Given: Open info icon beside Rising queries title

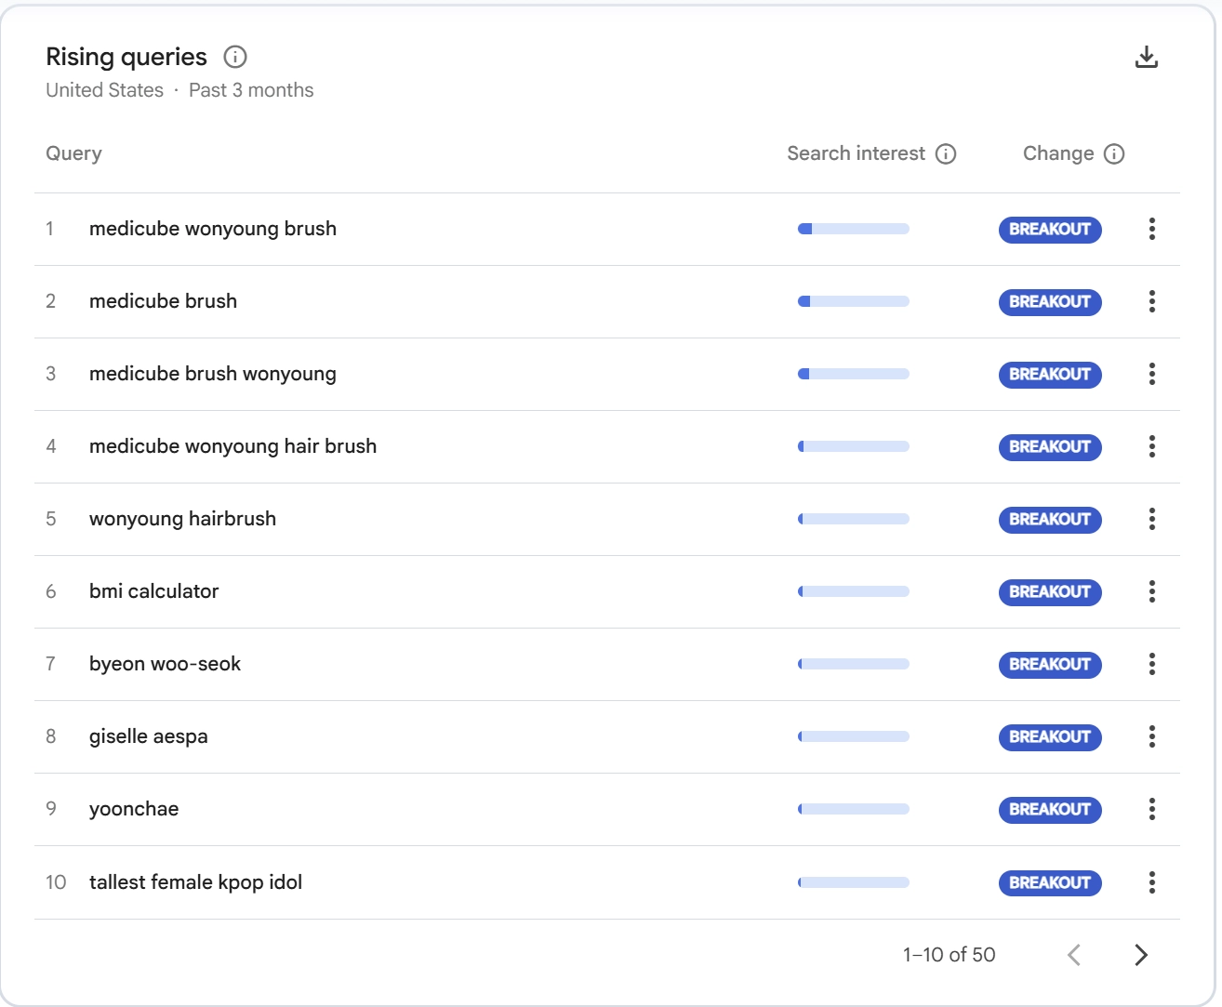Looking at the screenshot, I should 235,57.
